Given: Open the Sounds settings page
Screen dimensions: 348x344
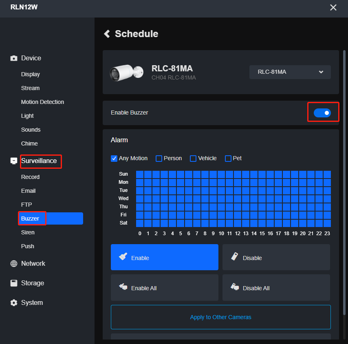Looking at the screenshot, I should point(31,130).
